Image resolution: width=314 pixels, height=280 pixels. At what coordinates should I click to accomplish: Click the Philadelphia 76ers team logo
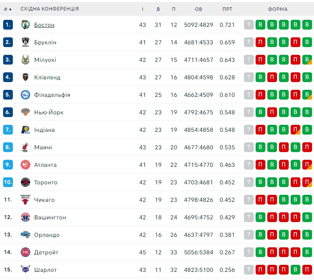click(x=25, y=94)
